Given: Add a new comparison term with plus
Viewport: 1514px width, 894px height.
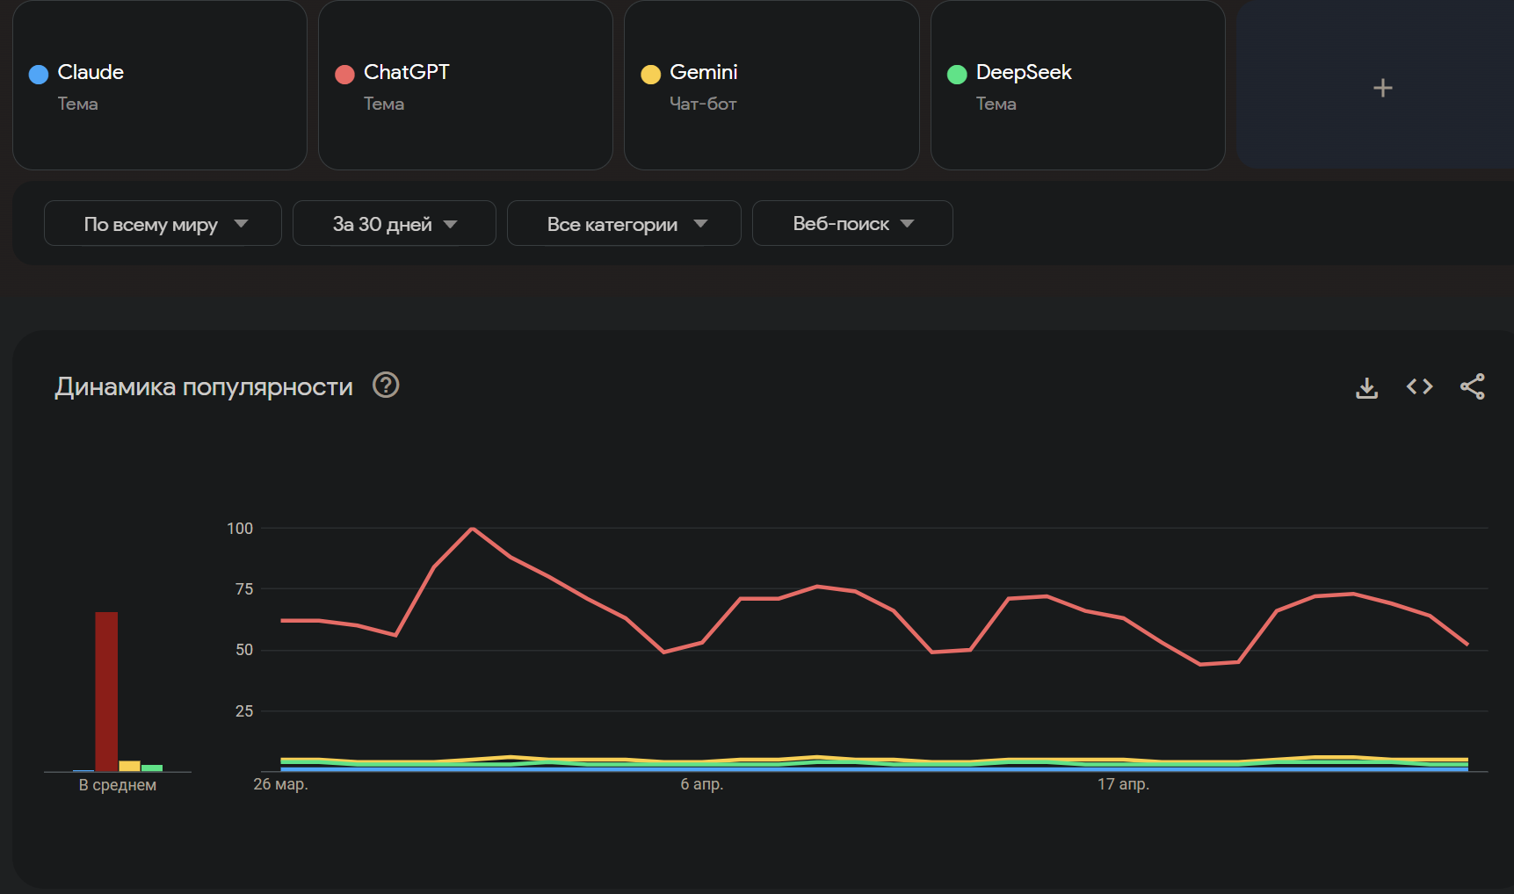Looking at the screenshot, I should [x=1382, y=88].
